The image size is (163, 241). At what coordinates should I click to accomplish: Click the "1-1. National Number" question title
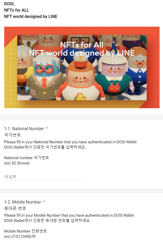tap(24, 129)
